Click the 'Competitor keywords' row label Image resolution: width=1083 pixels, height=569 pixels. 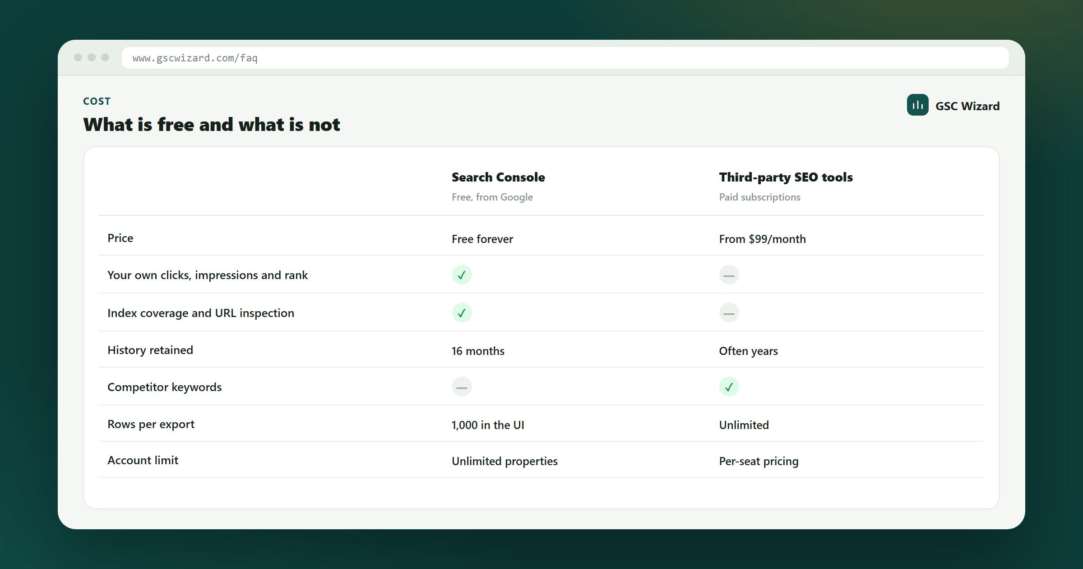pyautogui.click(x=165, y=387)
